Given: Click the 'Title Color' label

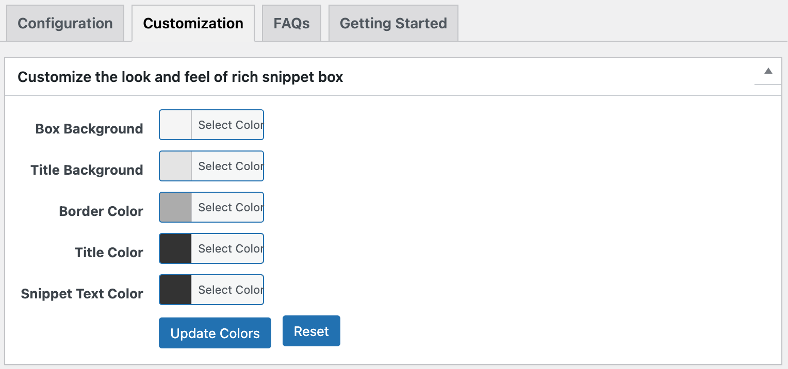Looking at the screenshot, I should 109,253.
